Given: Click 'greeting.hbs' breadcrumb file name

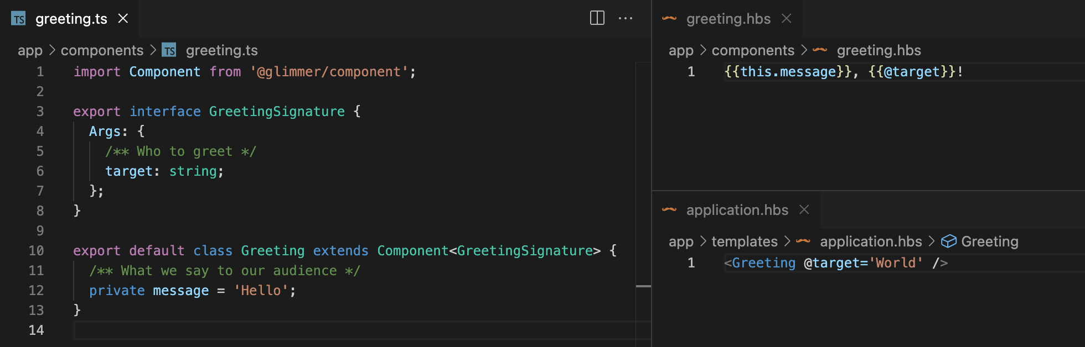Looking at the screenshot, I should [x=879, y=50].
